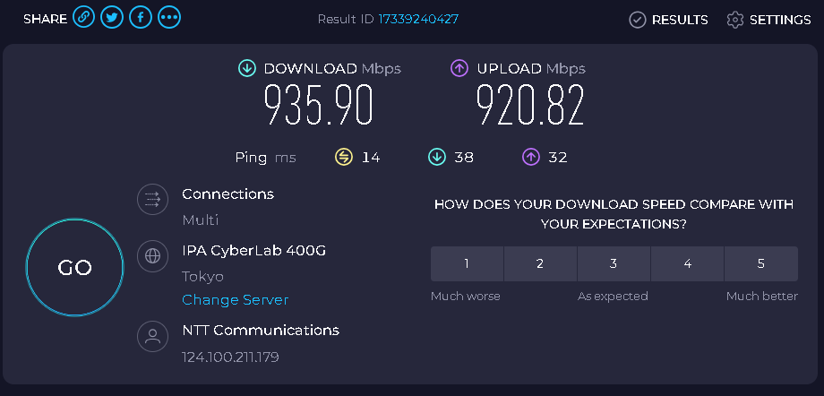Open more share options ellipsis
The image size is (824, 396).
coord(169,17)
